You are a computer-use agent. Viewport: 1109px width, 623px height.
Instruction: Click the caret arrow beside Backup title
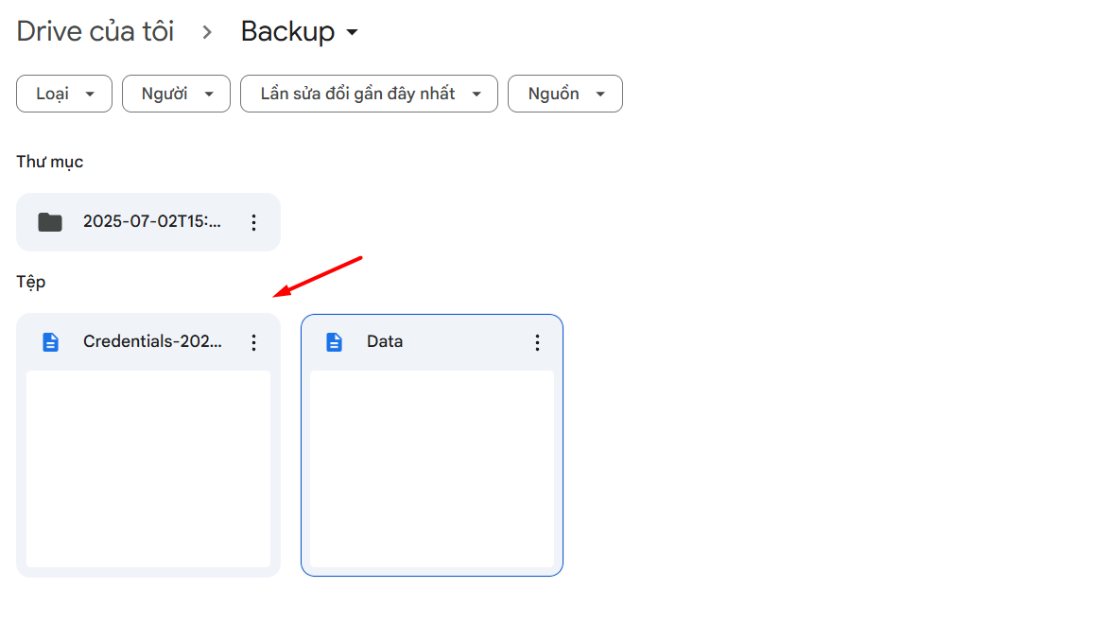tap(352, 32)
